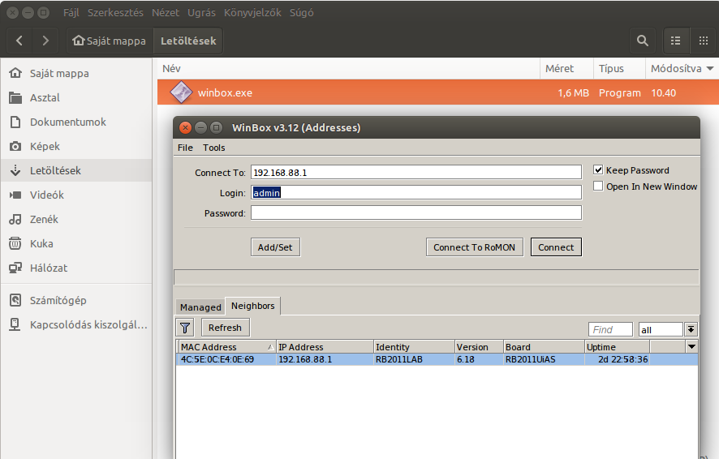Open the Szerkesztés menu
This screenshot has height=459, width=719.
[115, 12]
